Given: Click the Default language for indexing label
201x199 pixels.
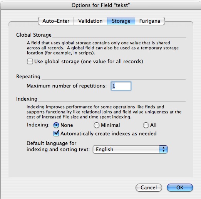Looking at the screenshot, I should [x=58, y=146].
